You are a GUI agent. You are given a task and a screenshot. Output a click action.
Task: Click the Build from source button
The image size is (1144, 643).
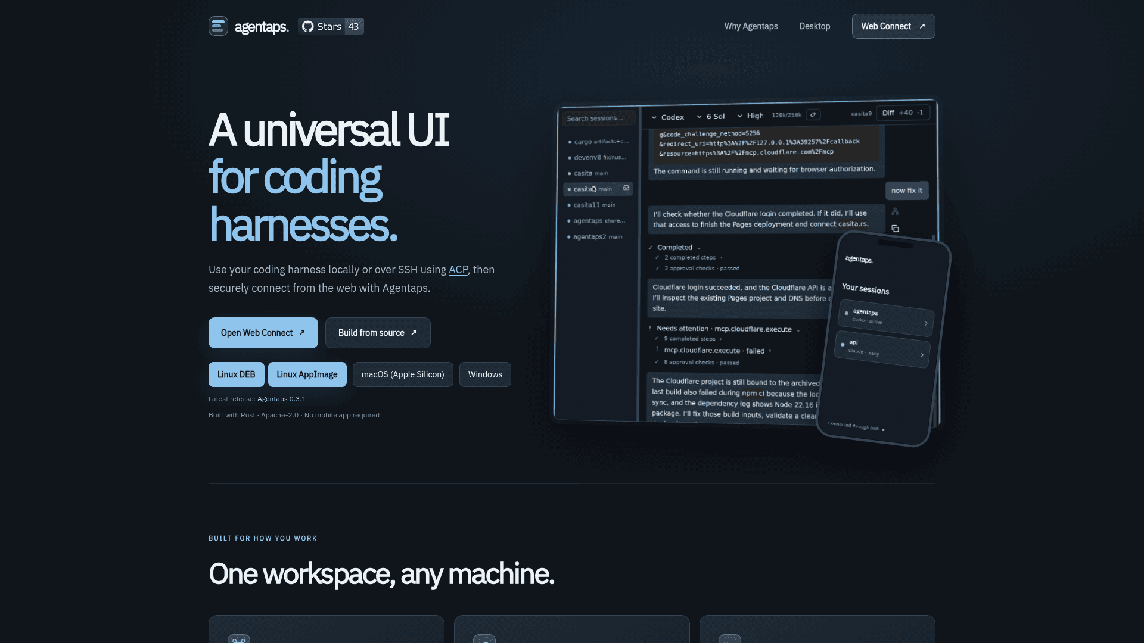tap(378, 333)
